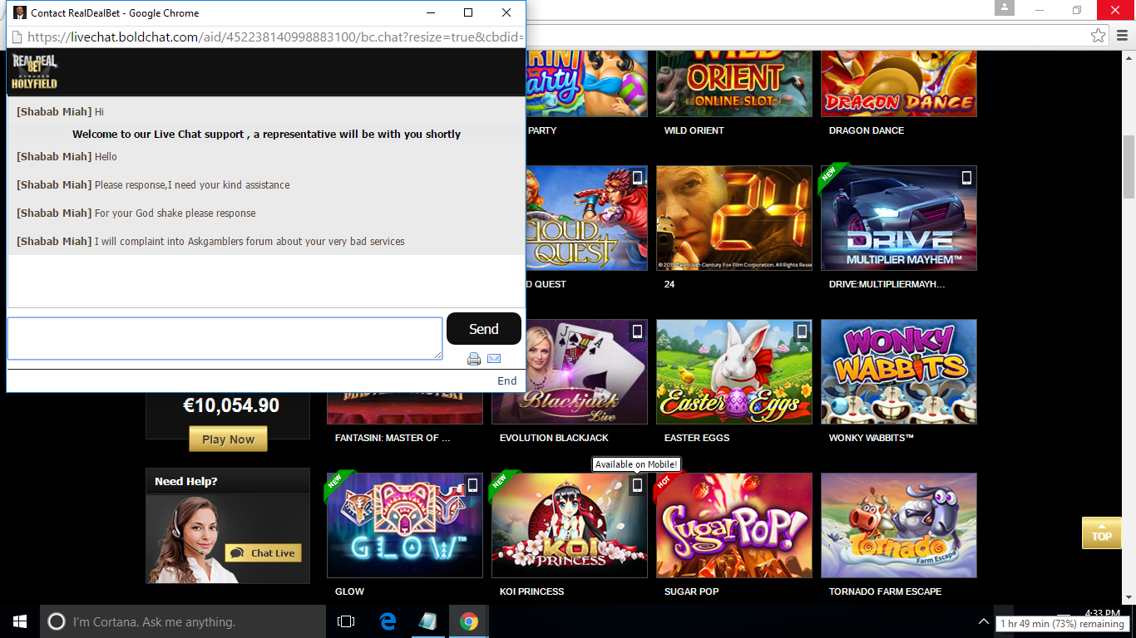The height and width of the screenshot is (638, 1136).
Task: Open Task View on the taskbar
Action: click(x=346, y=621)
